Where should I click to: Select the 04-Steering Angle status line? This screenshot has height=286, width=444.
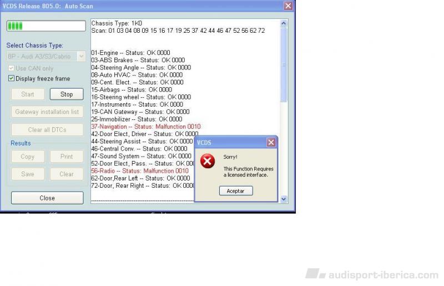point(141,67)
